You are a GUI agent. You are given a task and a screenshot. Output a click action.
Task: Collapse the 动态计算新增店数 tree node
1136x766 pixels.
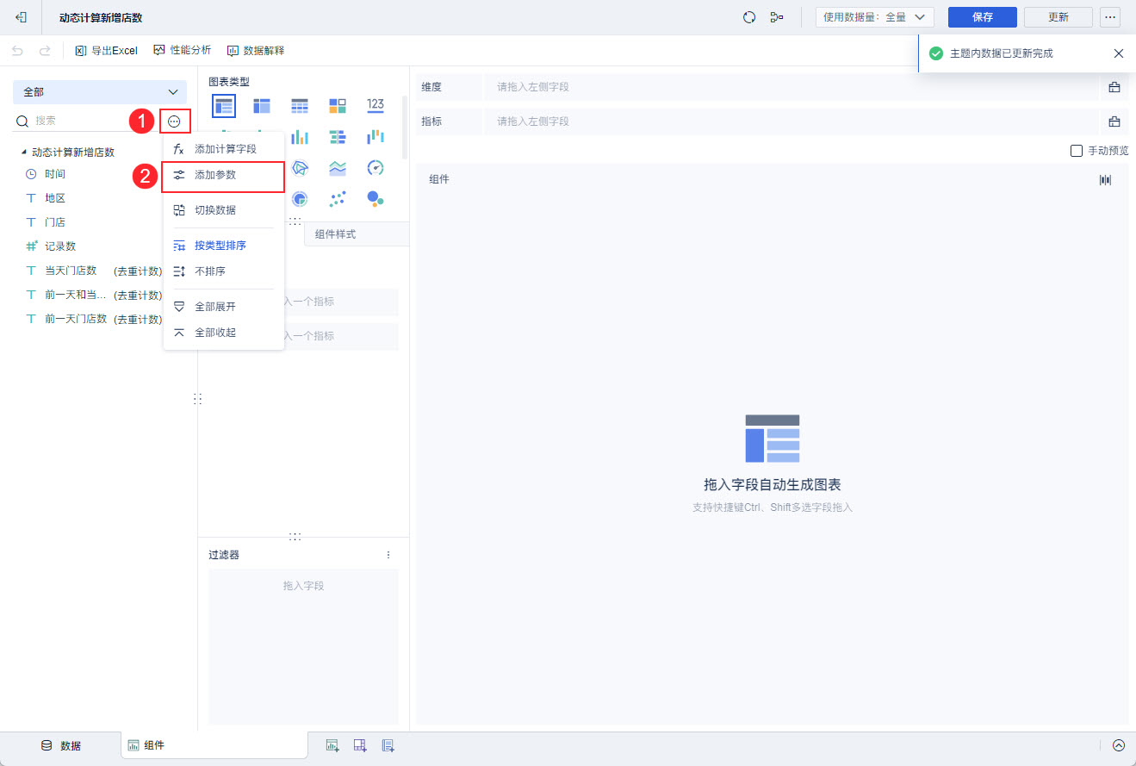[x=24, y=152]
